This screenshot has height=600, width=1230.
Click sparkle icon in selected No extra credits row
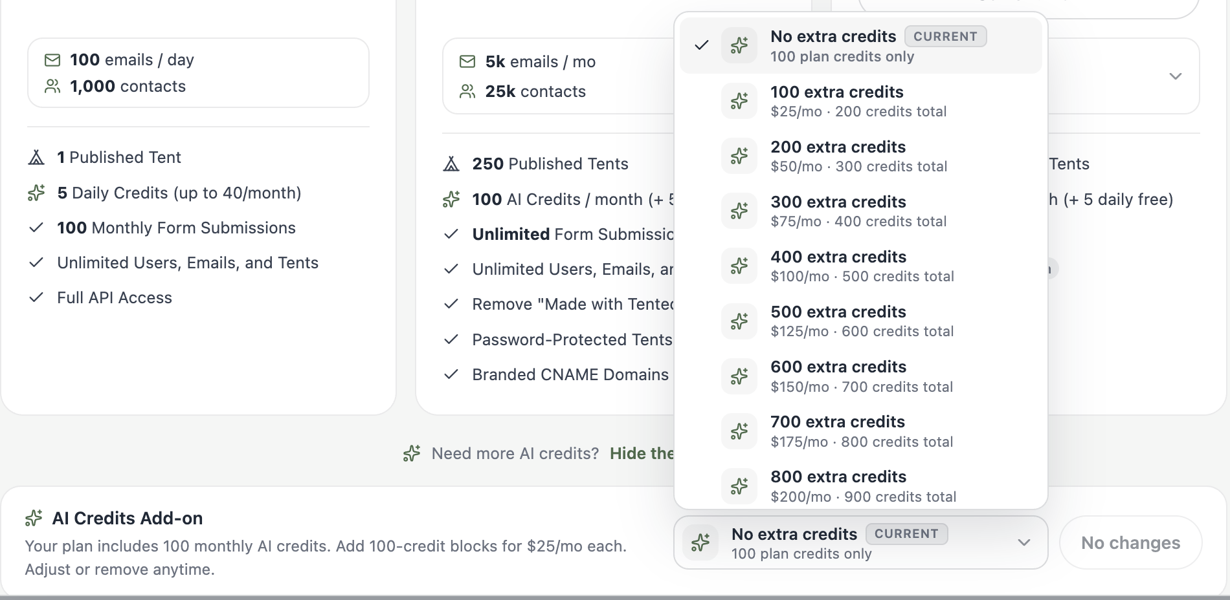739,45
